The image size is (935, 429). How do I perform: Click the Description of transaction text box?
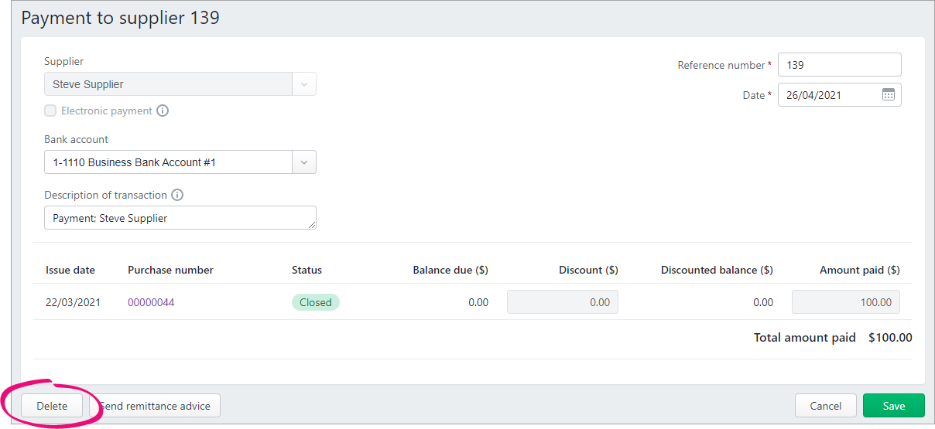(x=180, y=218)
